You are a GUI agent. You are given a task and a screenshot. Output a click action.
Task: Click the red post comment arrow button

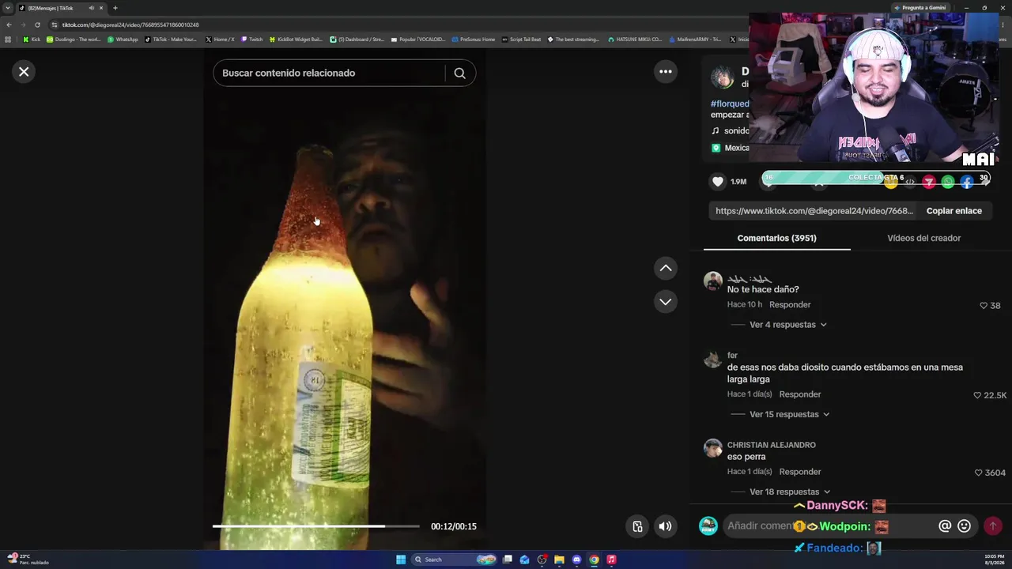(x=993, y=526)
